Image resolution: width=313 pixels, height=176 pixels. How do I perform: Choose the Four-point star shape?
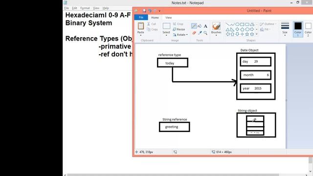(242, 34)
